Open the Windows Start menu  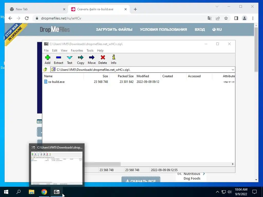(x=6, y=192)
